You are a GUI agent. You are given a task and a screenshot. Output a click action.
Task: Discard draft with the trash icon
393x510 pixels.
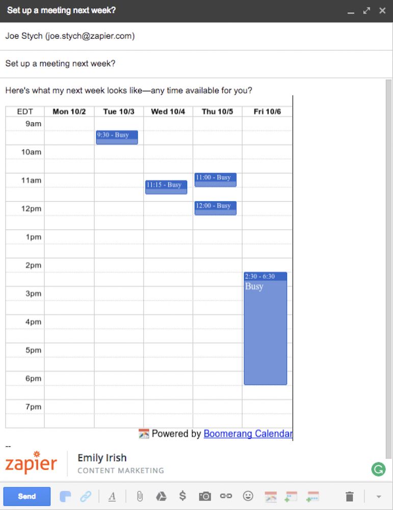349,496
